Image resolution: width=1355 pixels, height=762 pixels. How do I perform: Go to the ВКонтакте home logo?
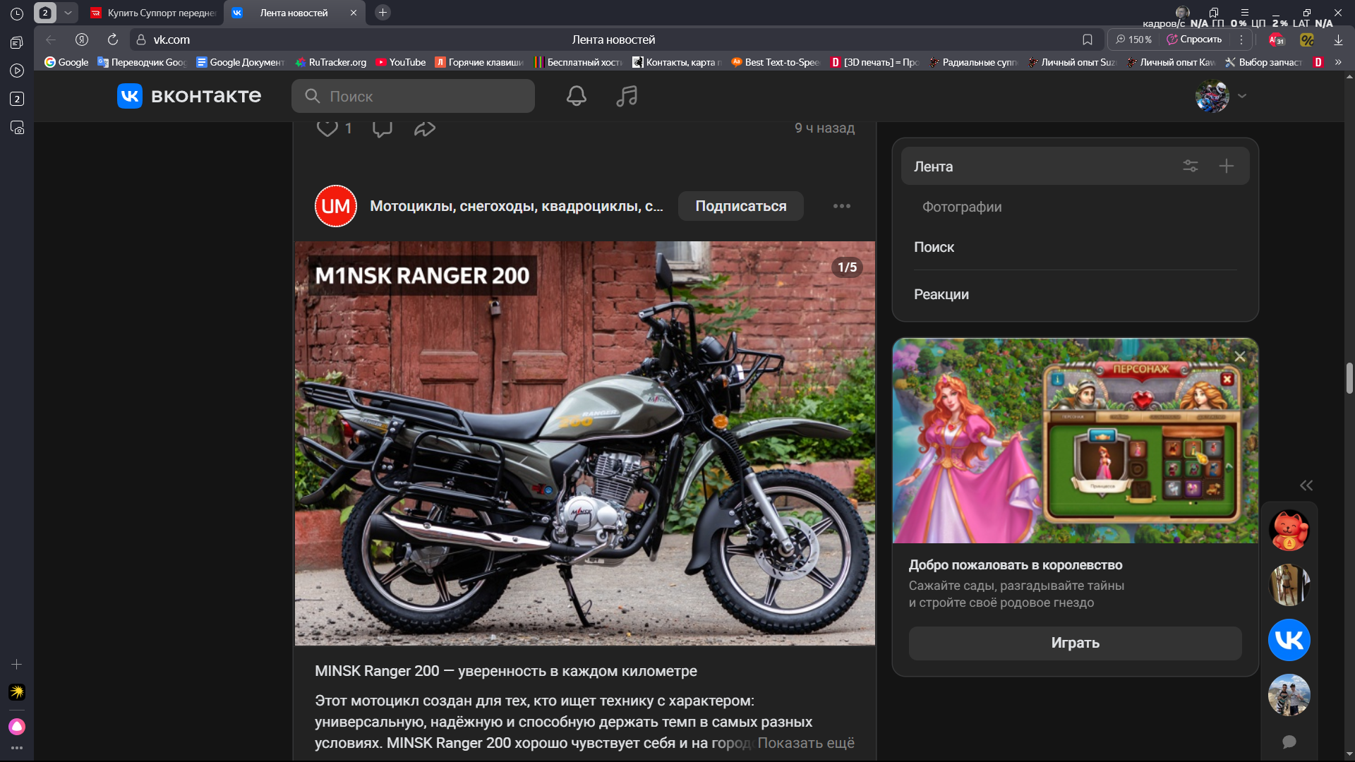(189, 96)
